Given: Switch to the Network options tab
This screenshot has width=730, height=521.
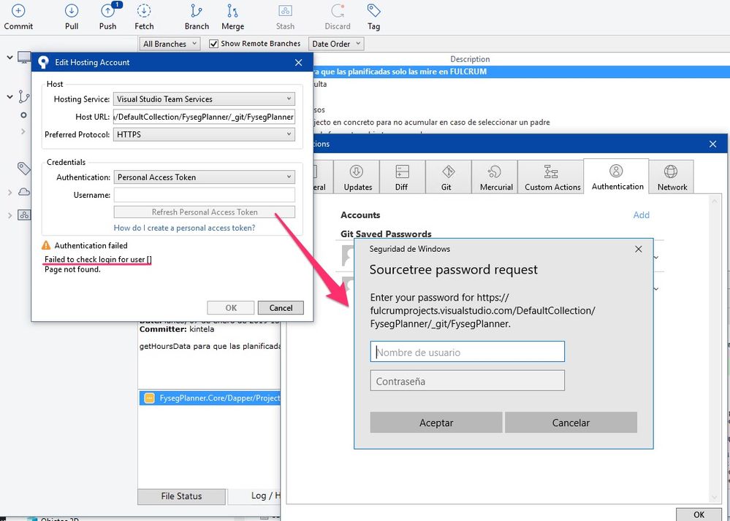Looking at the screenshot, I should click(x=672, y=177).
